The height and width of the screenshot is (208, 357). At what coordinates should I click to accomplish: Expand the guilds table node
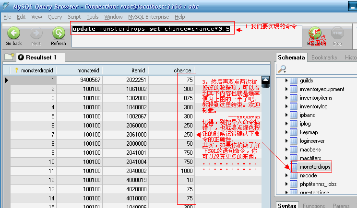(286, 81)
